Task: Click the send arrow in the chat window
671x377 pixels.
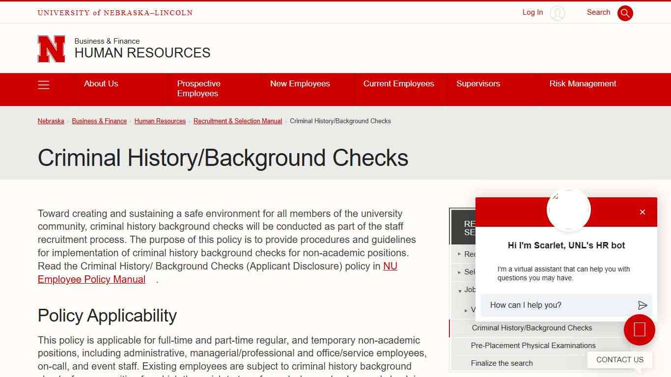Action: tap(642, 305)
